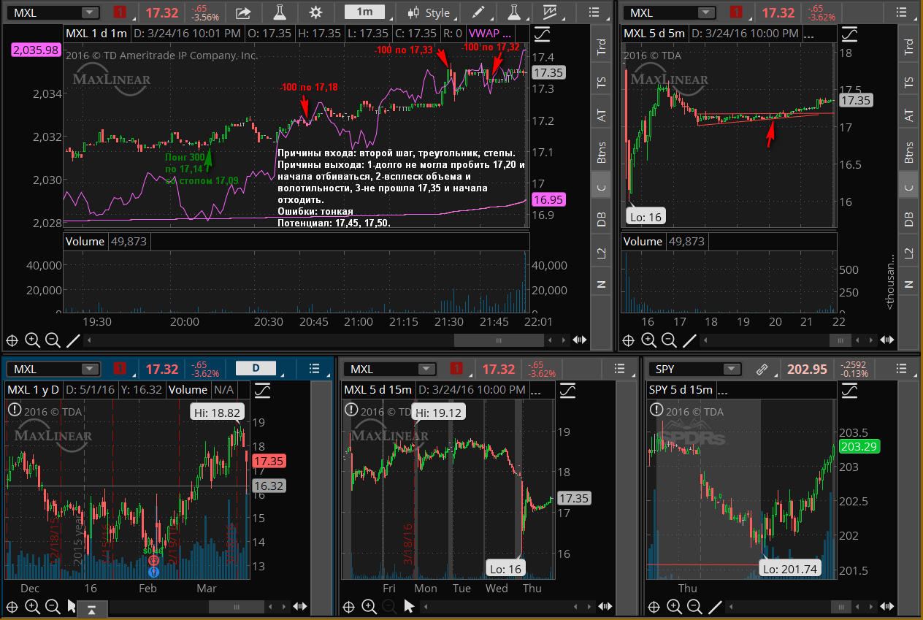923x620 pixels.
Task: Toggle Btns side panel on MXL 1m chart
Action: 602,151
